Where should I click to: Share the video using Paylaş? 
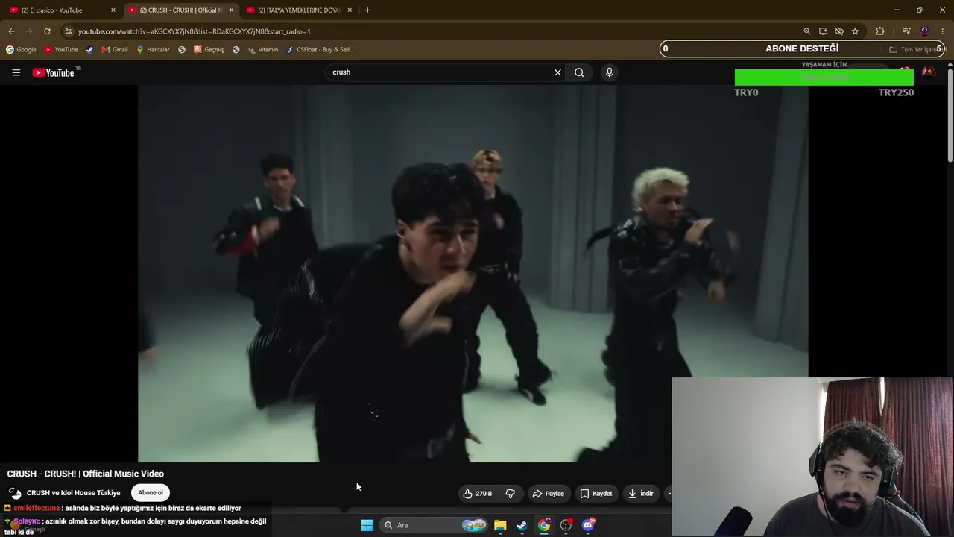click(548, 493)
